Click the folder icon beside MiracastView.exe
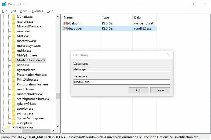211x140 pixels. point(13,26)
